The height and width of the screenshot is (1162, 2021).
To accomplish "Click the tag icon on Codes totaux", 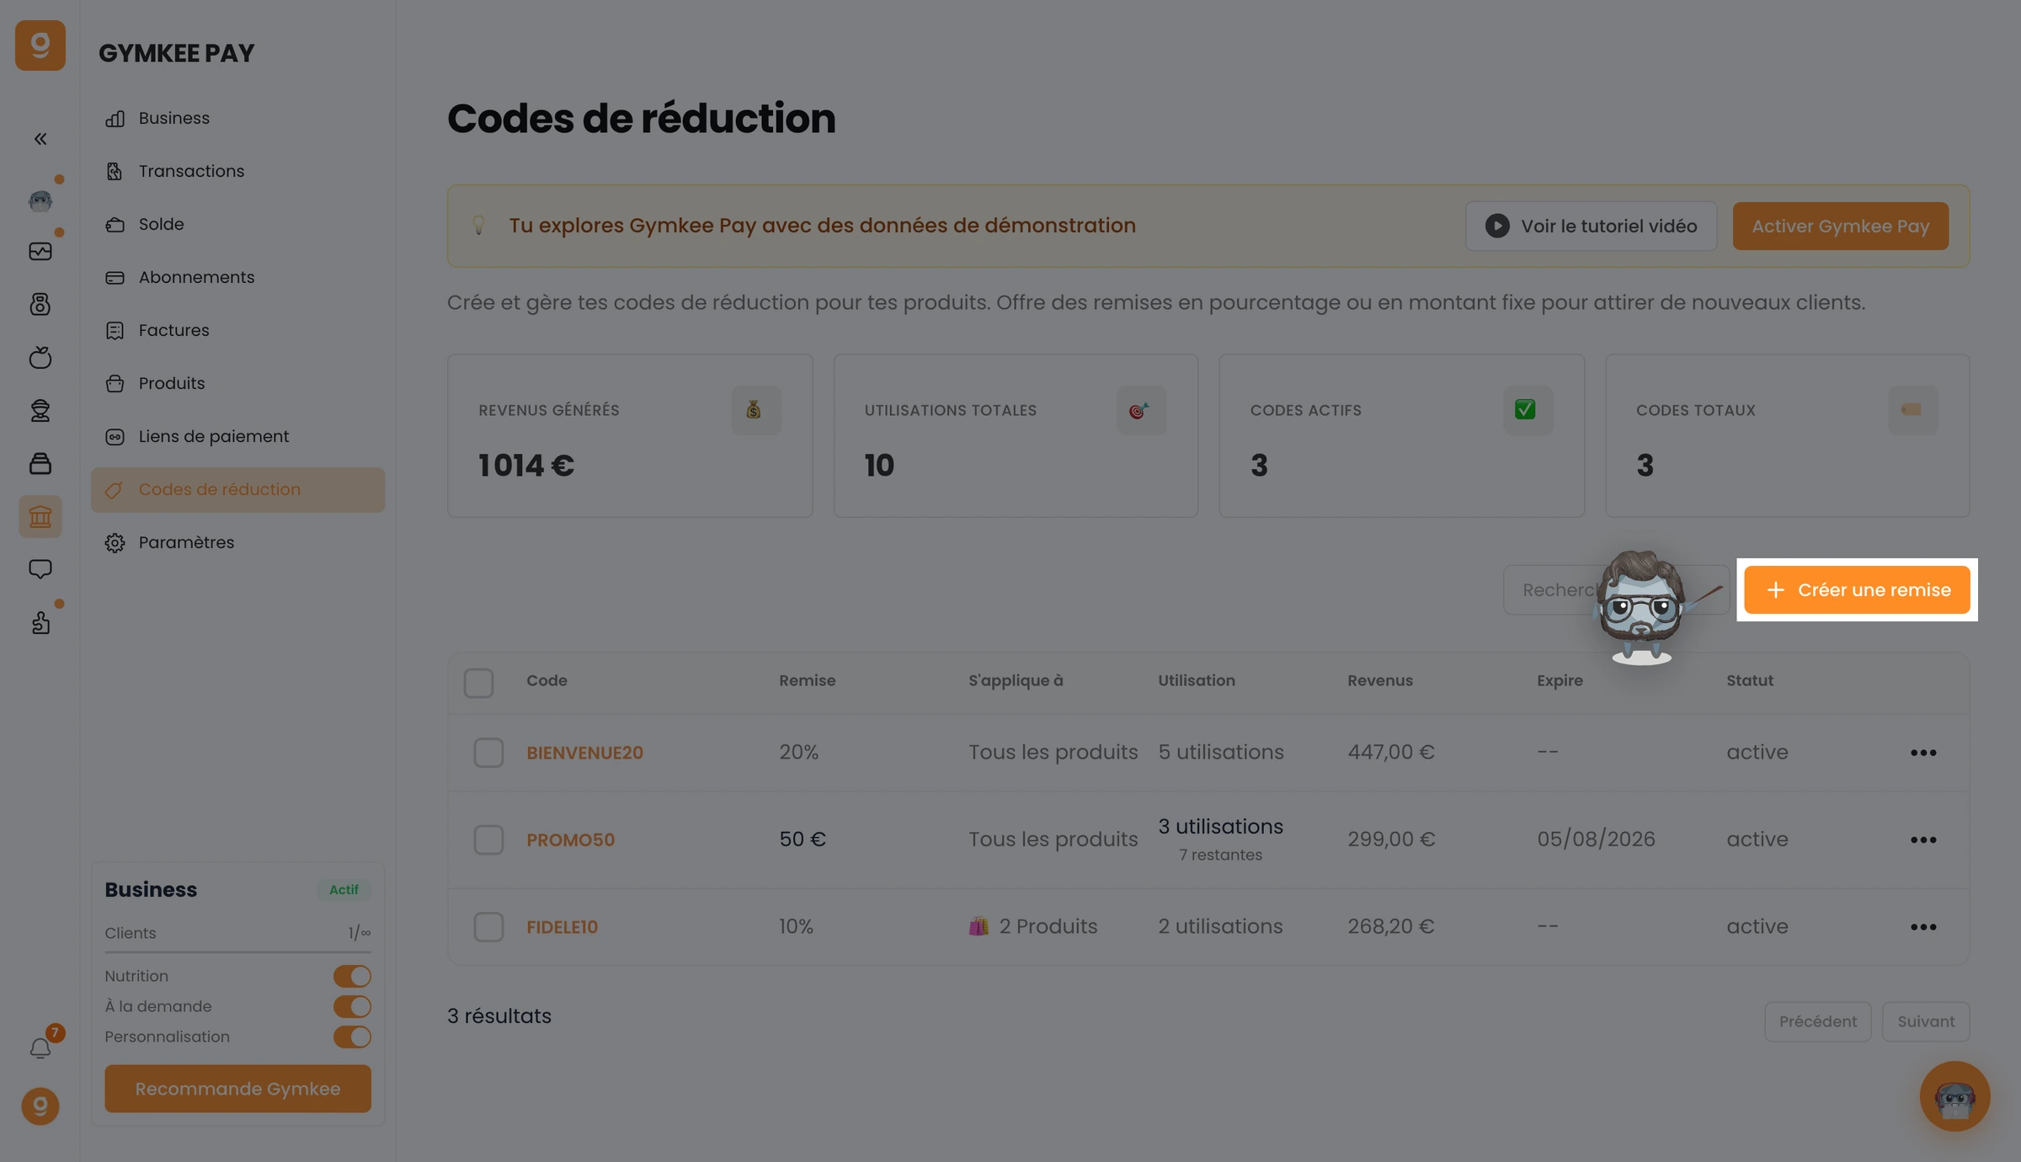I will (x=1912, y=410).
